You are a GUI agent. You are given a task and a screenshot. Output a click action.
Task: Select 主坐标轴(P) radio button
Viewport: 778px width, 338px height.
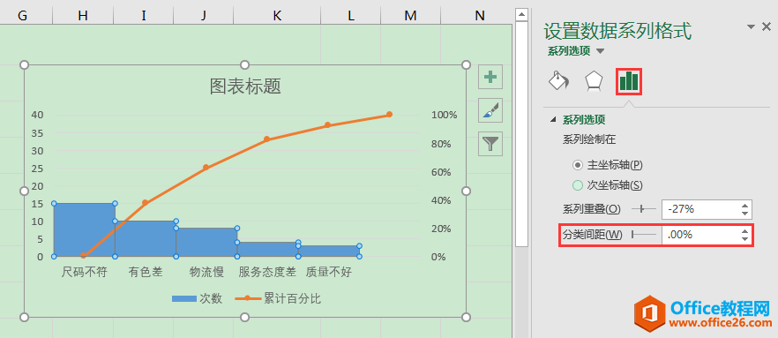click(578, 165)
